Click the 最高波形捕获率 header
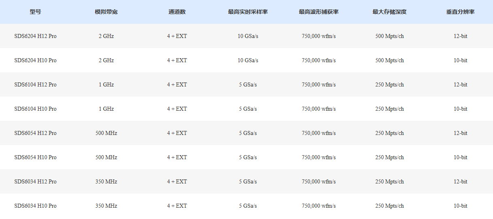493x219 pixels. (319, 12)
